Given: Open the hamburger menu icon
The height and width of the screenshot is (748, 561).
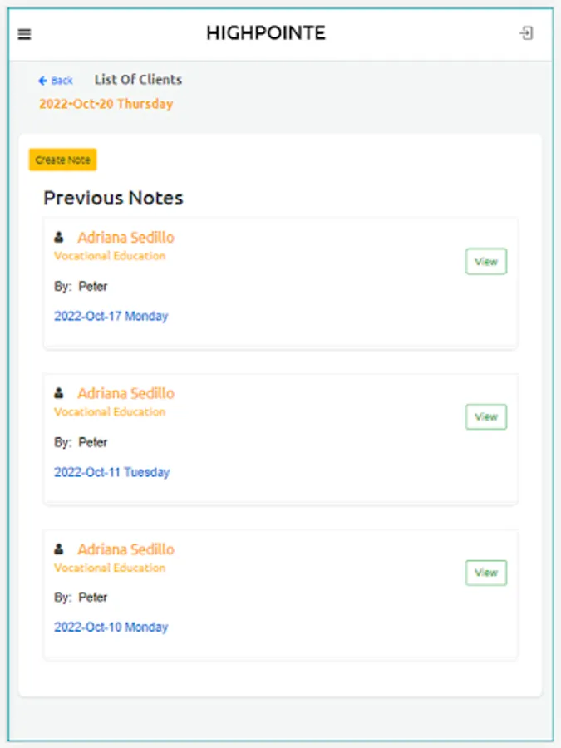Looking at the screenshot, I should click(25, 34).
